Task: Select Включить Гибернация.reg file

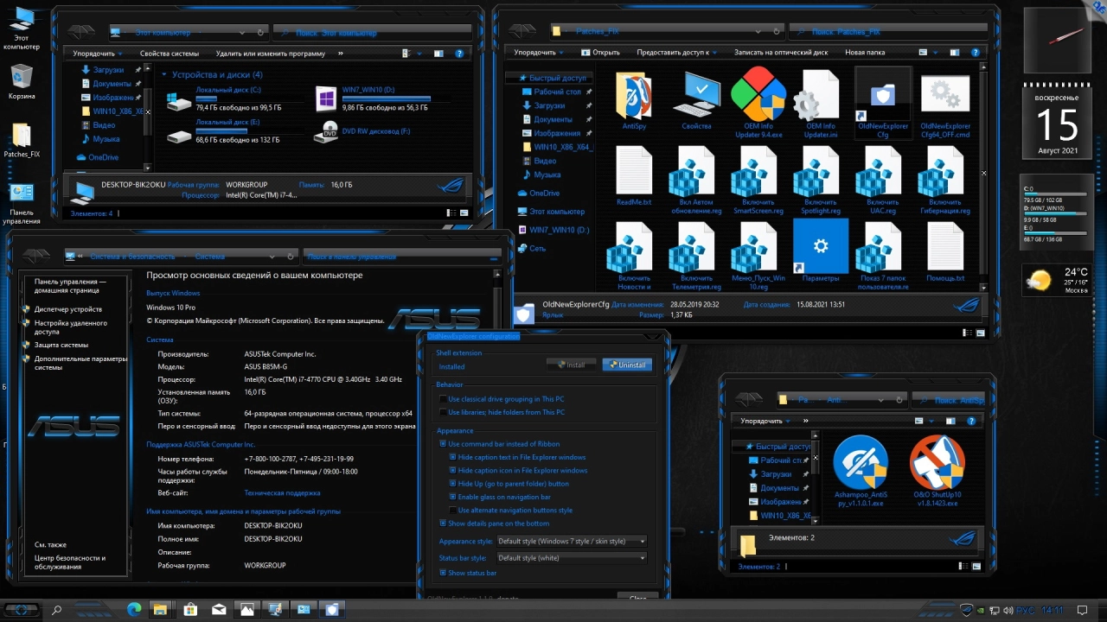Action: tap(944, 180)
